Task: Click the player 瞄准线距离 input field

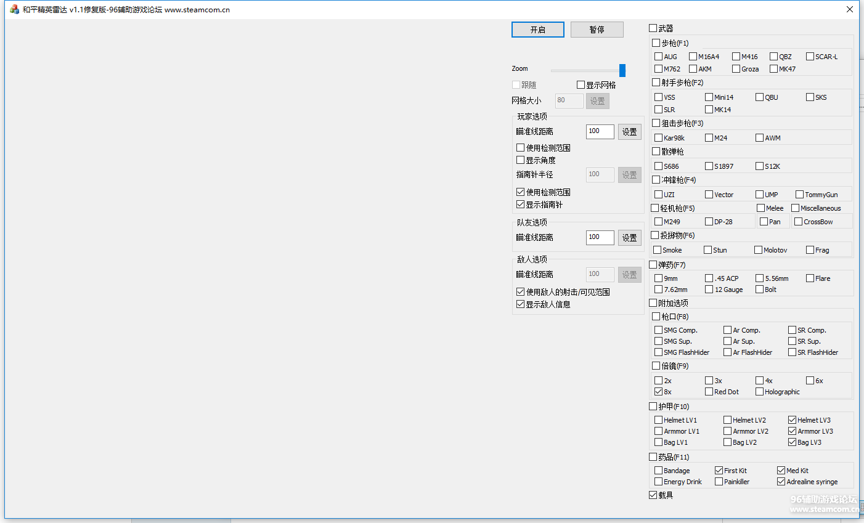Action: click(600, 131)
